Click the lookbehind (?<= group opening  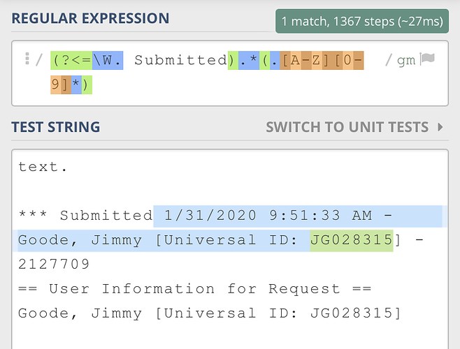pyautogui.click(x=71, y=60)
